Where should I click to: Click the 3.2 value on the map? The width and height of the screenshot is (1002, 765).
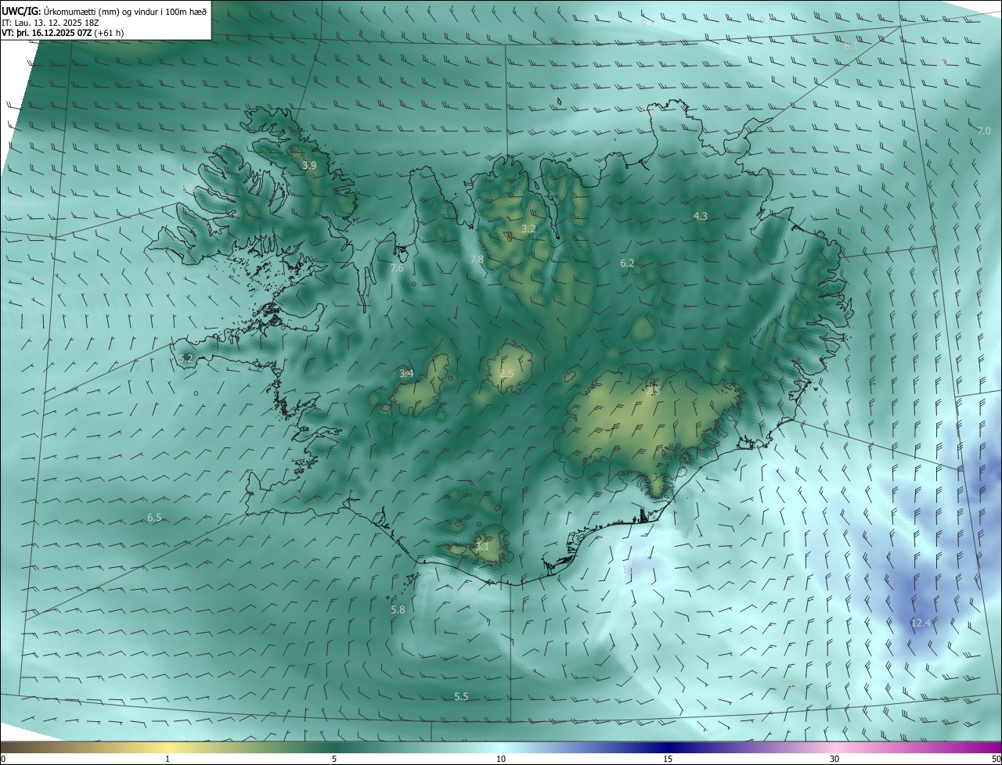point(528,229)
